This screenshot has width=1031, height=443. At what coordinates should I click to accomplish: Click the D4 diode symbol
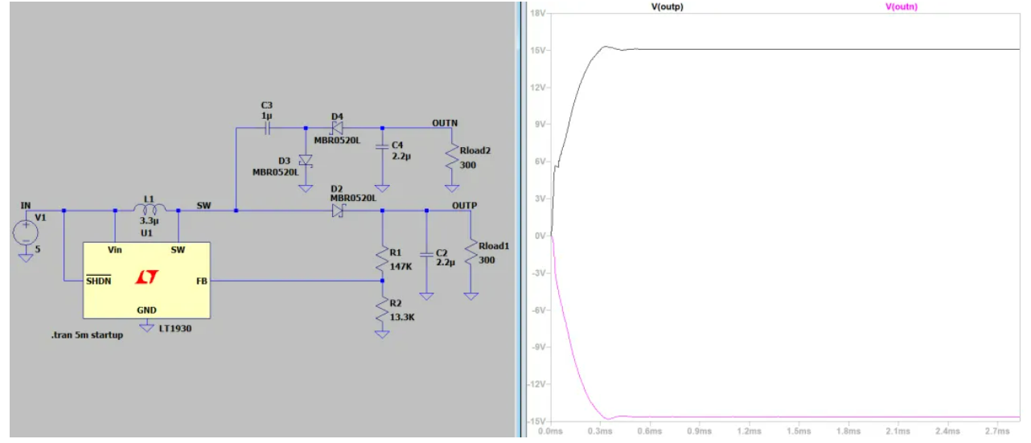click(x=338, y=128)
